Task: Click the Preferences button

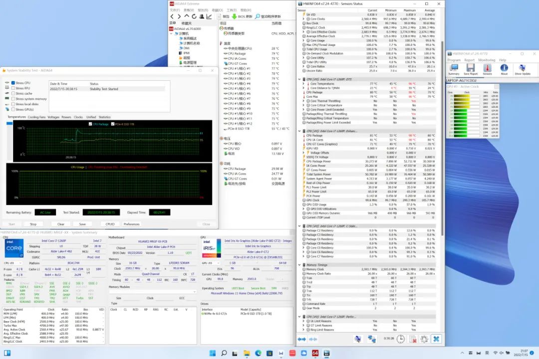Action: (x=131, y=224)
